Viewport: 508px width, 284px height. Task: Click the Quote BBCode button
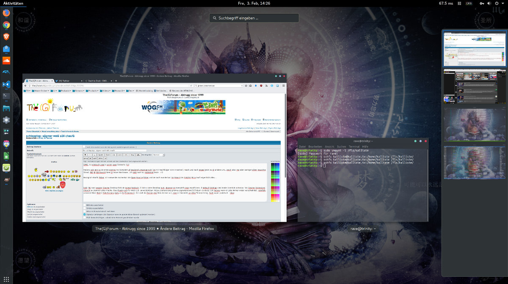(x=101, y=154)
